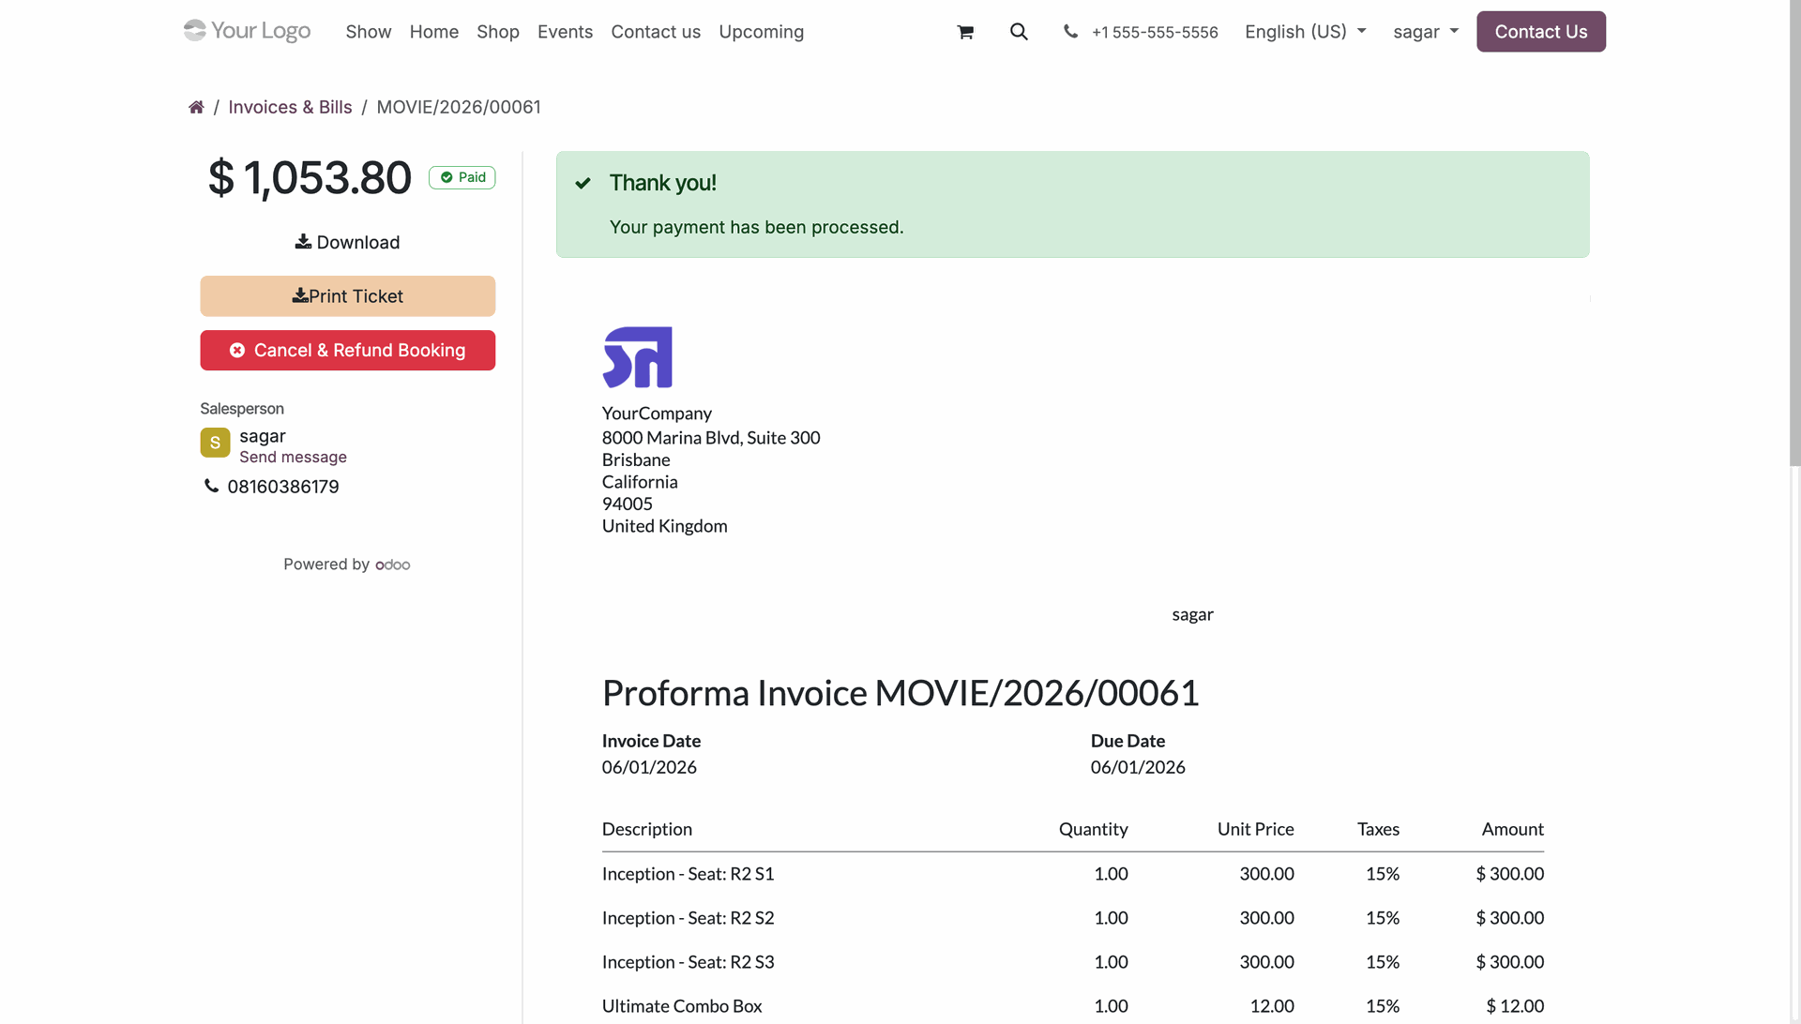Click the $ 1,053.80 total amount

pyautogui.click(x=310, y=177)
